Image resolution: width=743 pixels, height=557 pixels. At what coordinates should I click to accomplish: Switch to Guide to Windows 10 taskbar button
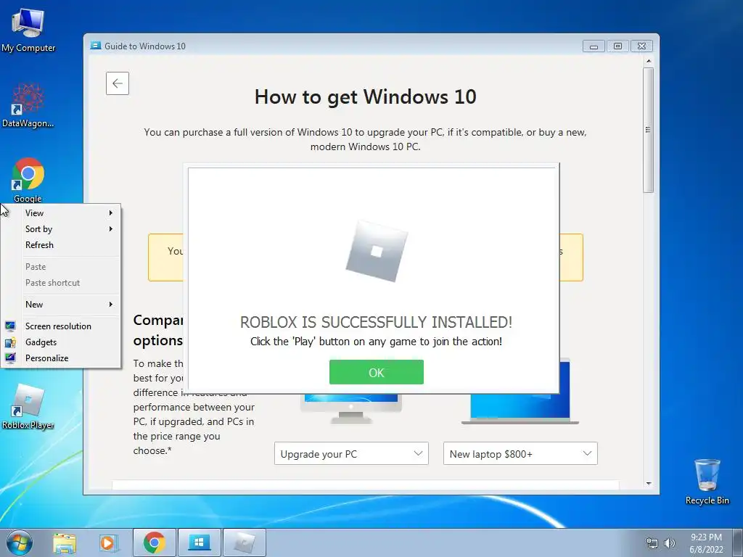[199, 542]
